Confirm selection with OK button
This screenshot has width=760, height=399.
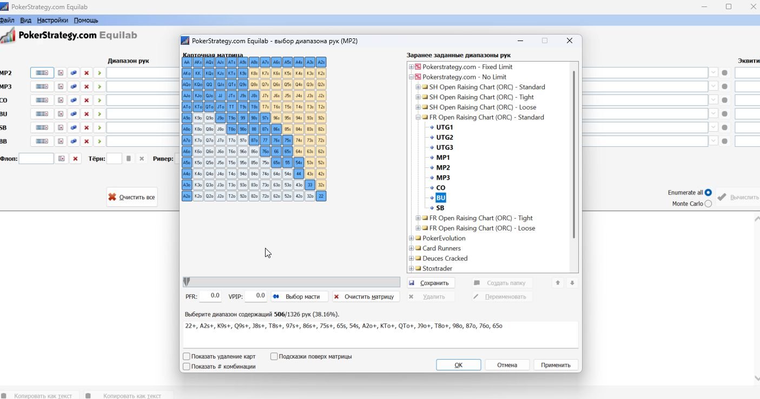point(458,365)
